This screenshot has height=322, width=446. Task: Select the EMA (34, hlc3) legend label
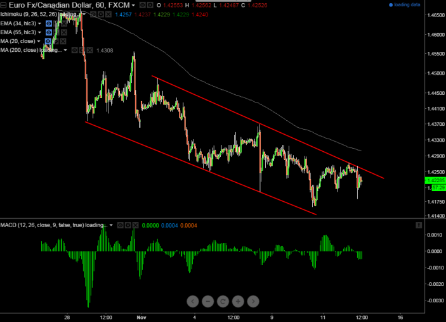[x=18, y=23]
